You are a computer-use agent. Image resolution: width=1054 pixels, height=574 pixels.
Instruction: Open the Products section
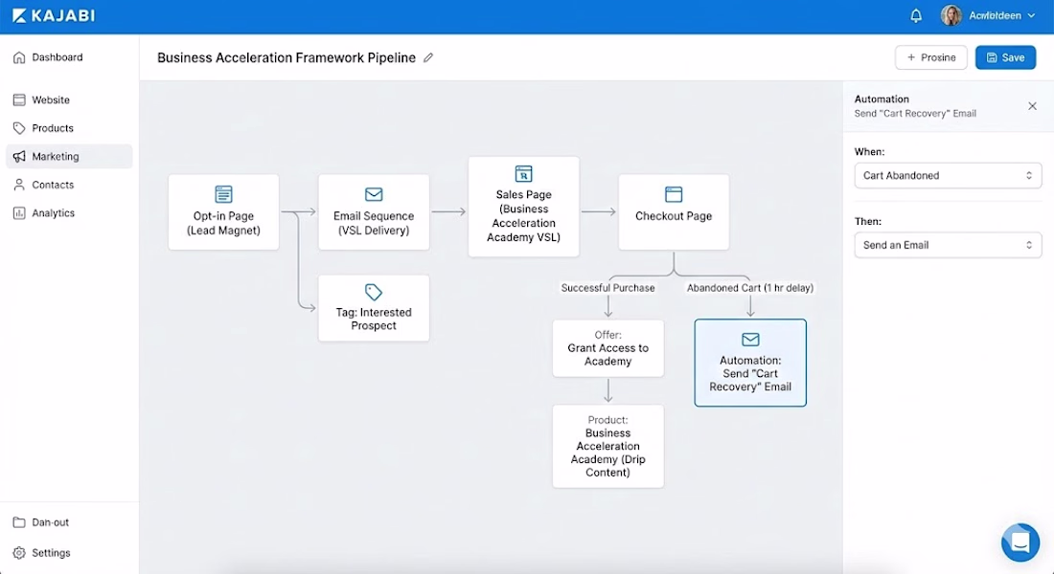[x=69, y=128]
